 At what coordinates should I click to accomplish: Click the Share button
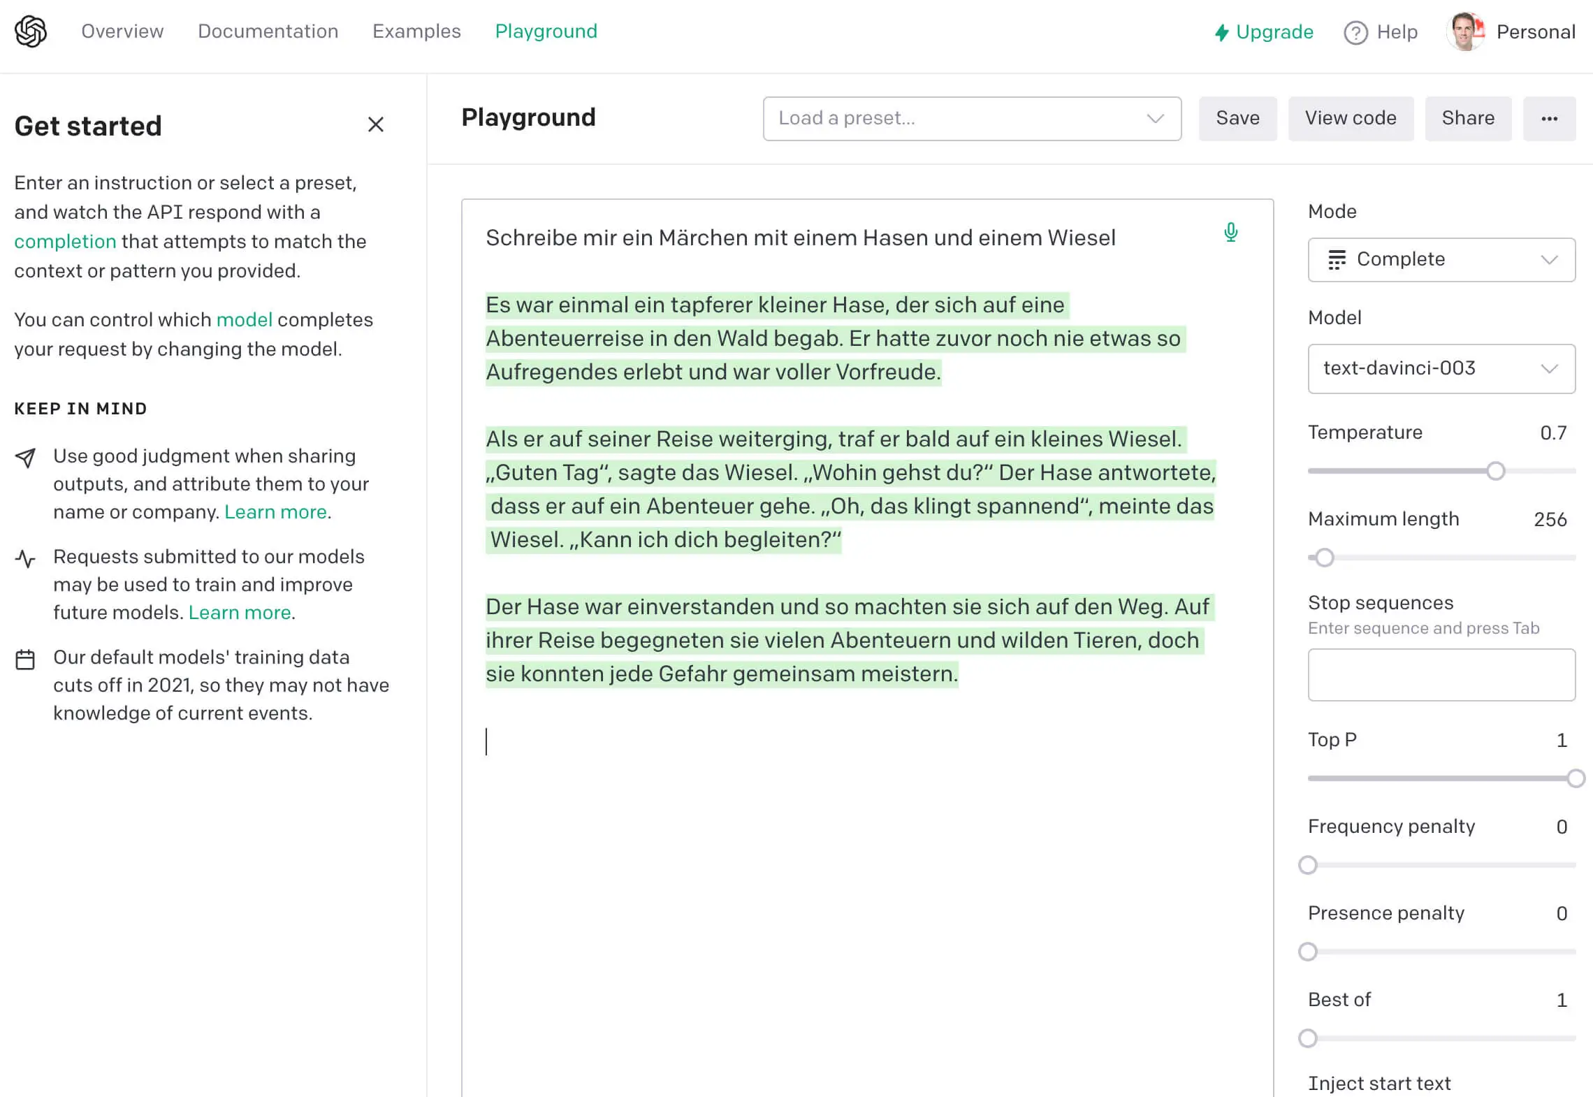point(1468,118)
